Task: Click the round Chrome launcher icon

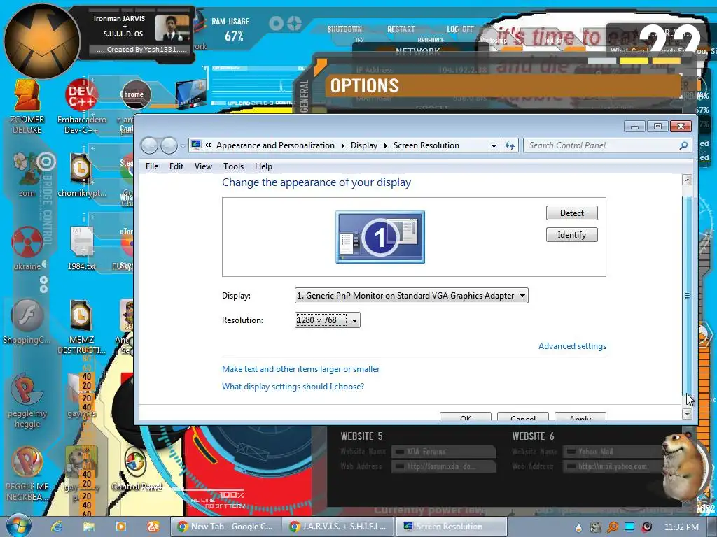Action: click(135, 94)
